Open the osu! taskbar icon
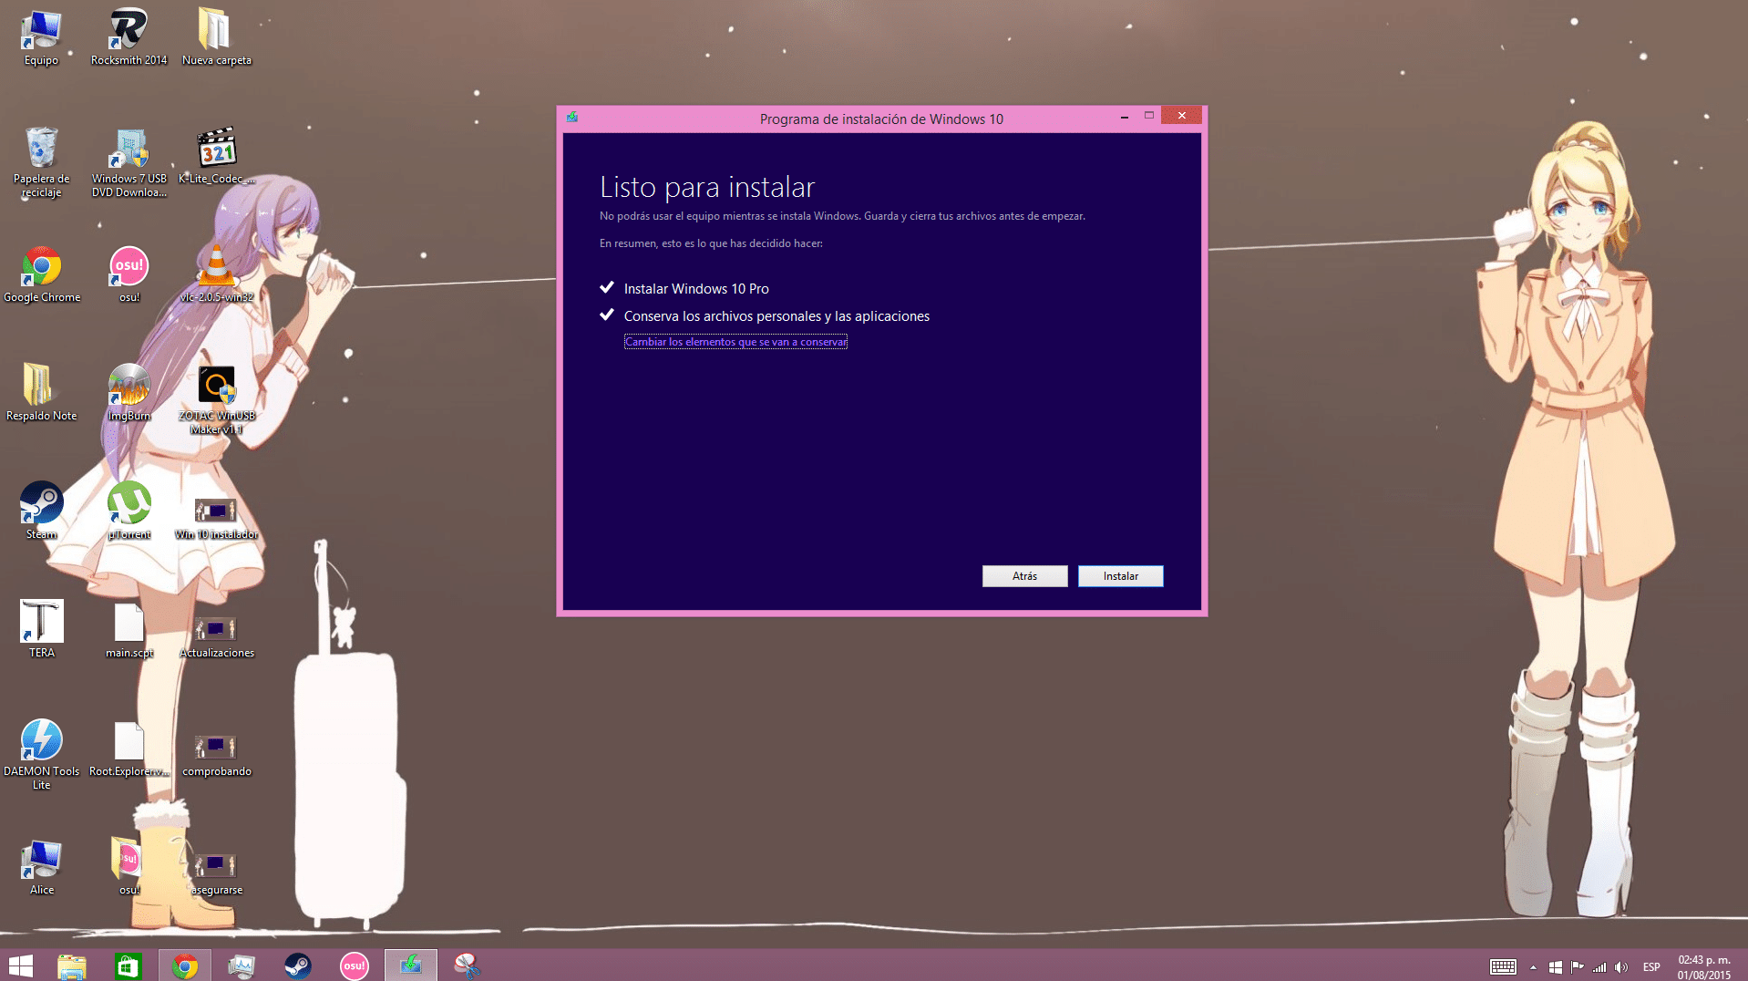Image resolution: width=1748 pixels, height=981 pixels. tap(354, 966)
